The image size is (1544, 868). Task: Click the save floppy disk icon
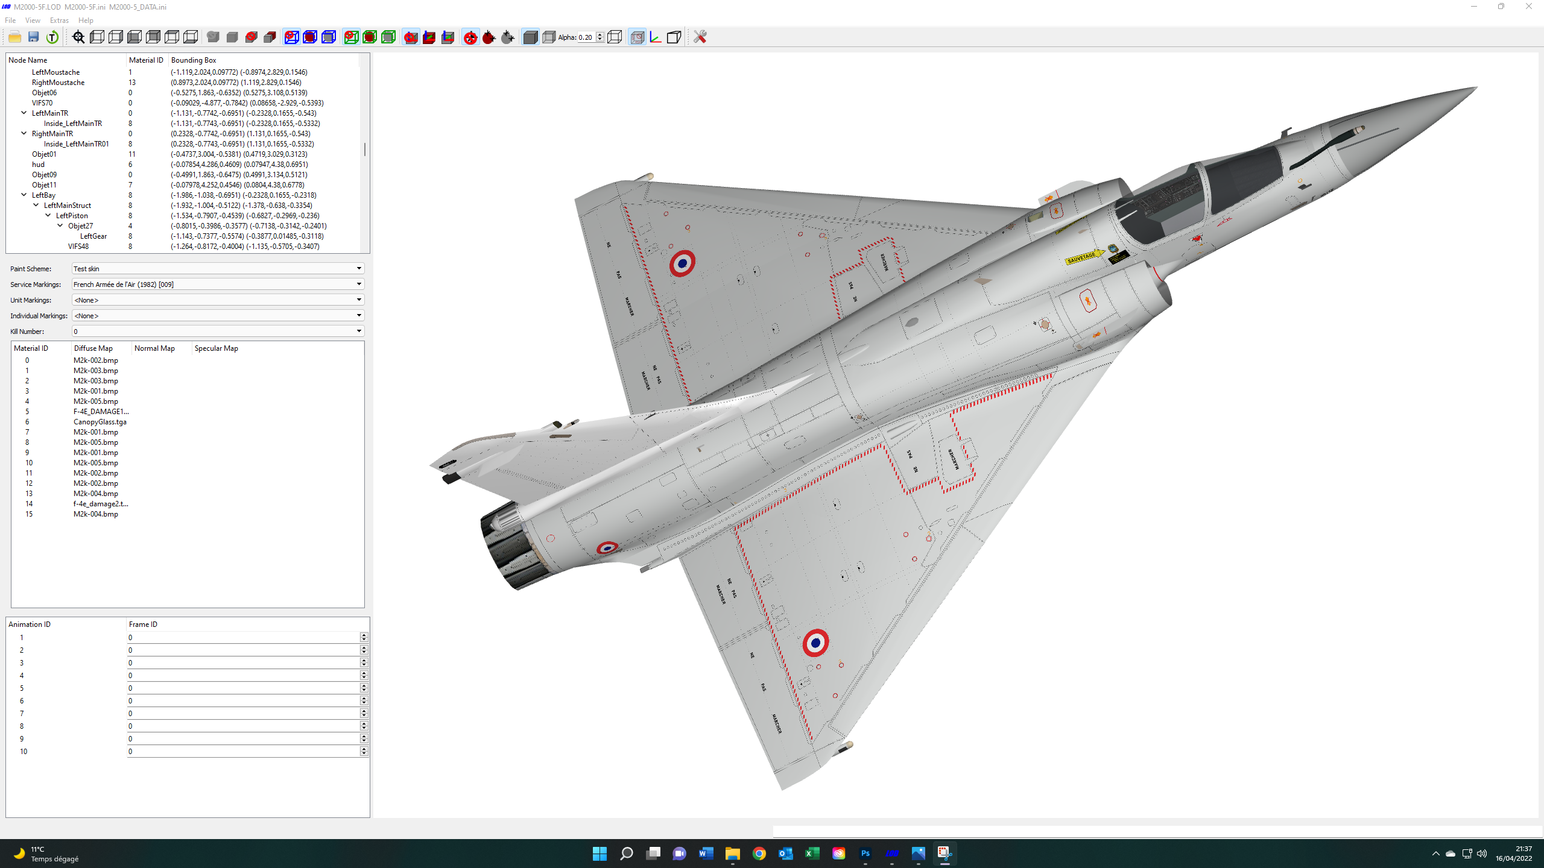(x=34, y=37)
